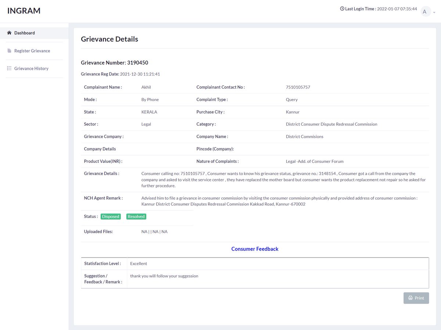Open the user avatar A menu
Screen dimensions: 441x330
tap(425, 11)
